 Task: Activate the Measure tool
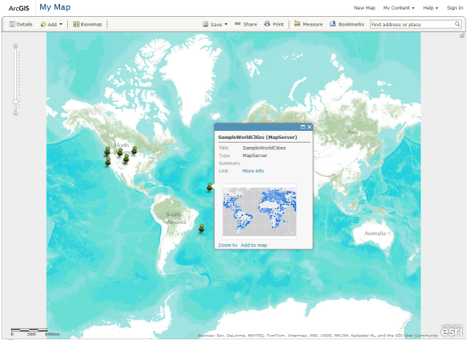click(308, 24)
